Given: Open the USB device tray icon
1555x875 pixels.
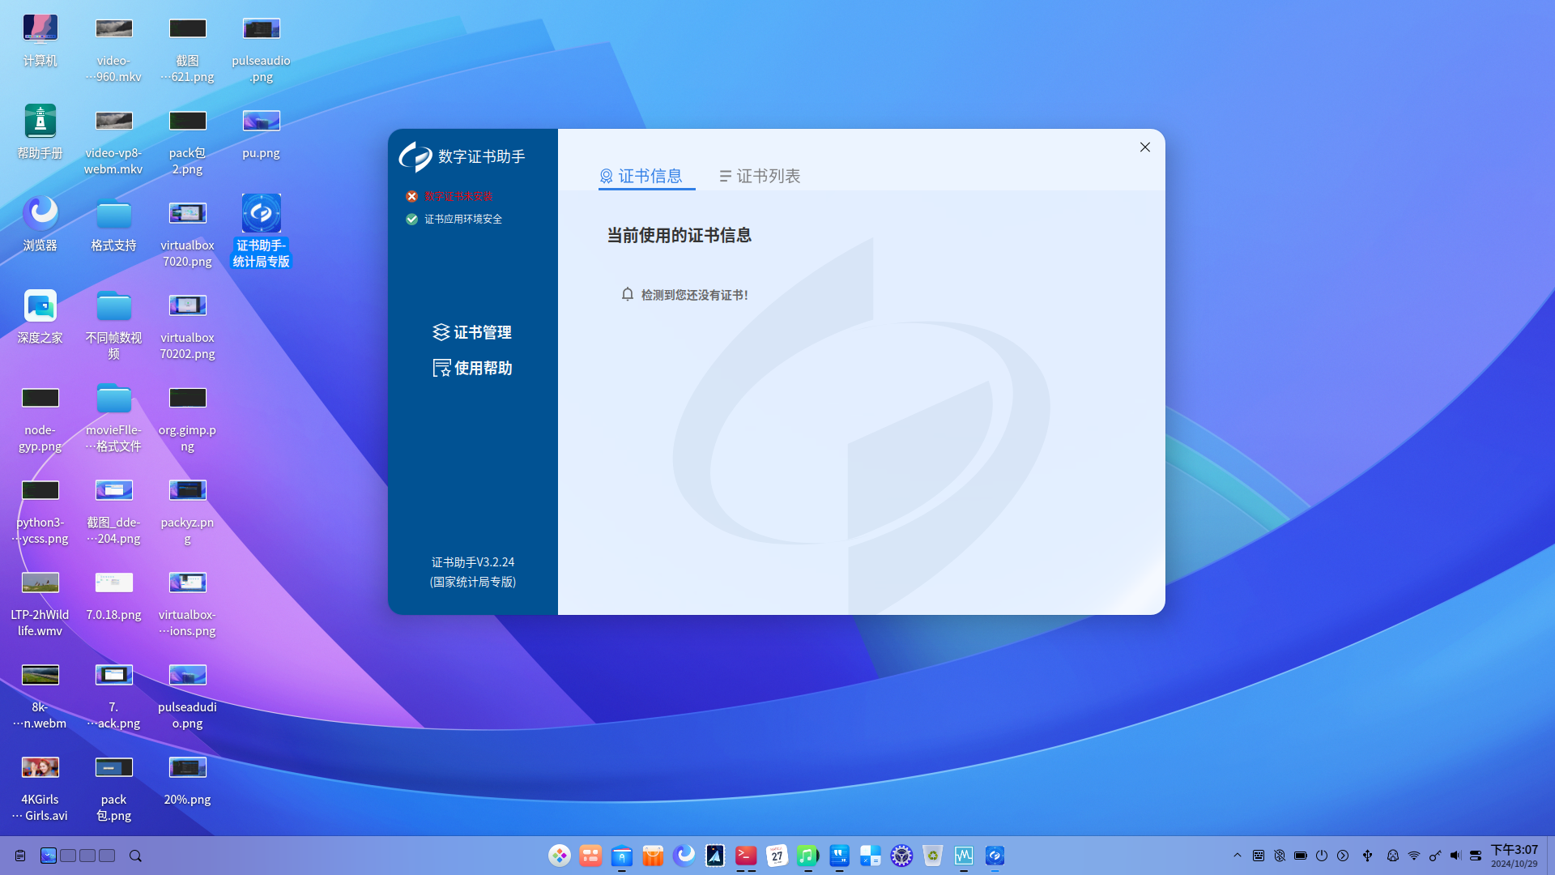Looking at the screenshot, I should (1368, 856).
